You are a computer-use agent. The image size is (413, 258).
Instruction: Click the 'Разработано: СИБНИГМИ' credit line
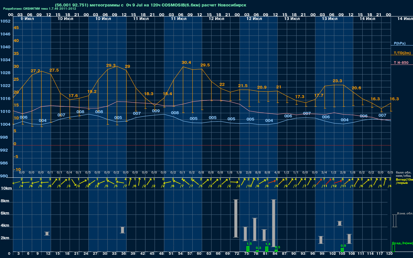40,9
